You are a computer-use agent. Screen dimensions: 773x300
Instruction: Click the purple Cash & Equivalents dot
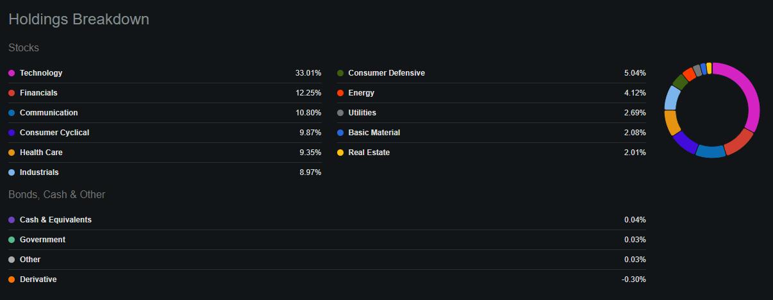point(12,220)
